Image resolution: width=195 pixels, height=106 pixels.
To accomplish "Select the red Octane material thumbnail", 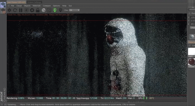I will [x=192, y=62].
